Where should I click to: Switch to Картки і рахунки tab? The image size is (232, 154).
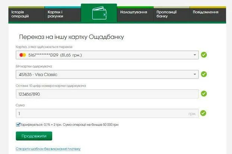click(x=63, y=14)
